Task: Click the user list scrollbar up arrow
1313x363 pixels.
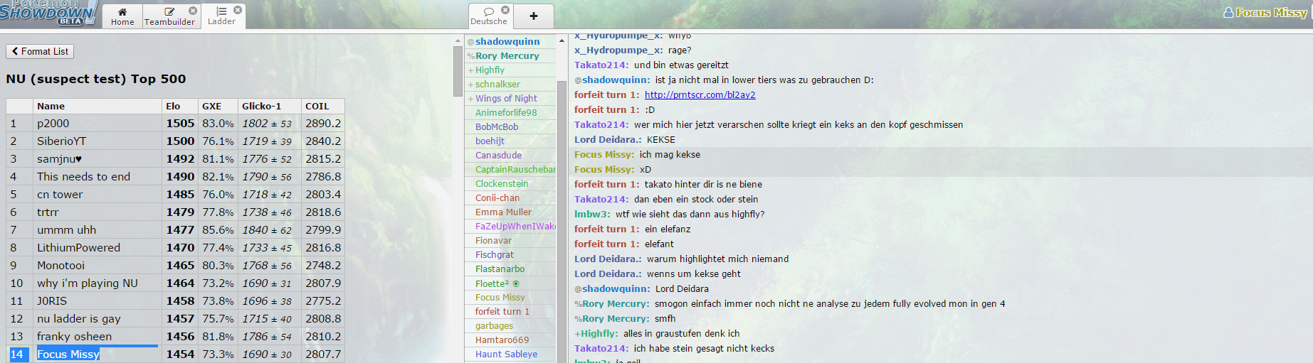Action: click(561, 40)
